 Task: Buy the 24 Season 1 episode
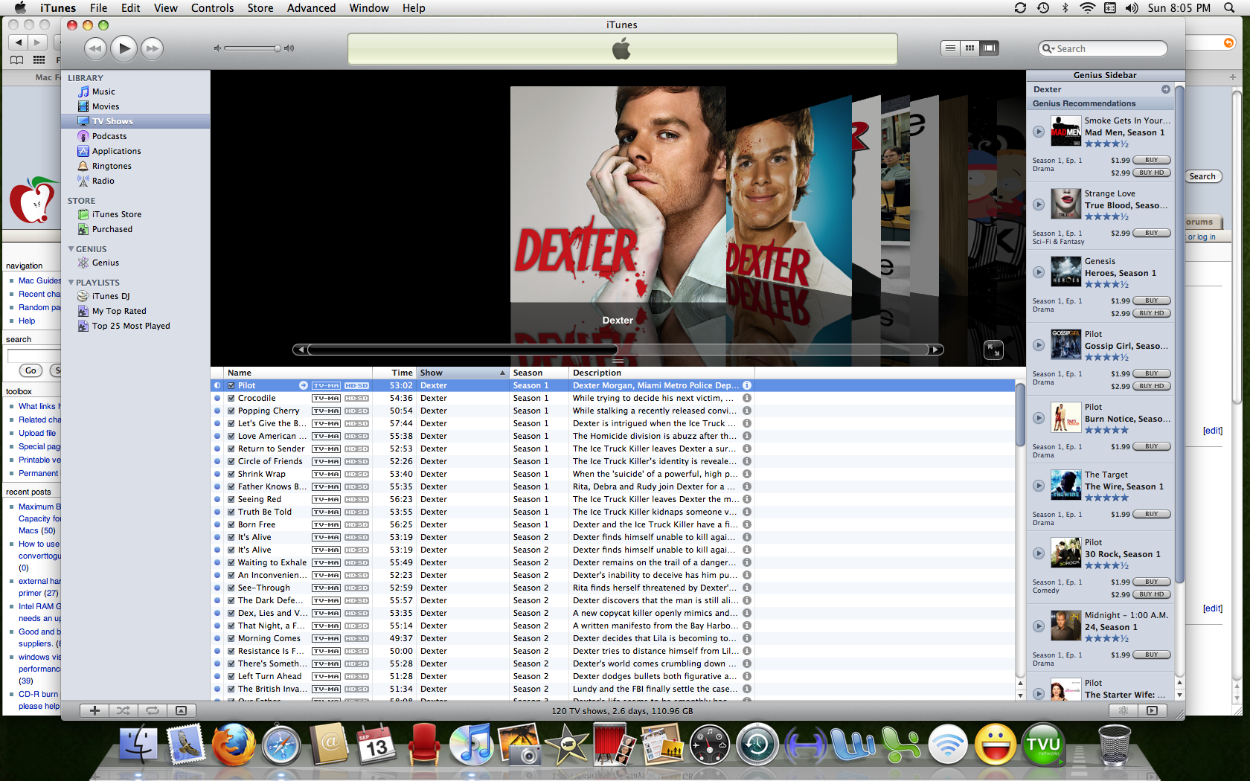(x=1151, y=655)
